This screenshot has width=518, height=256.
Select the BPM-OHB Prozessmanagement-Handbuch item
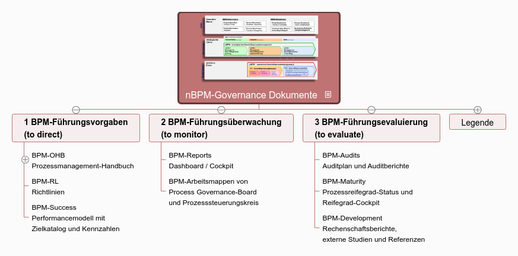82,161
